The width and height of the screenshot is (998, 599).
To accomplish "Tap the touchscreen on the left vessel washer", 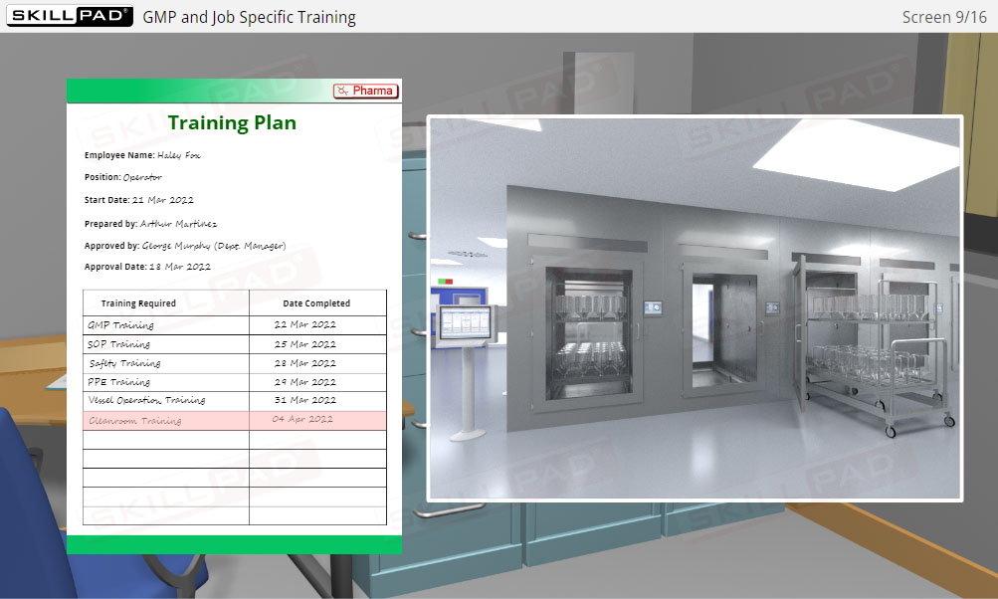I will tap(654, 306).
